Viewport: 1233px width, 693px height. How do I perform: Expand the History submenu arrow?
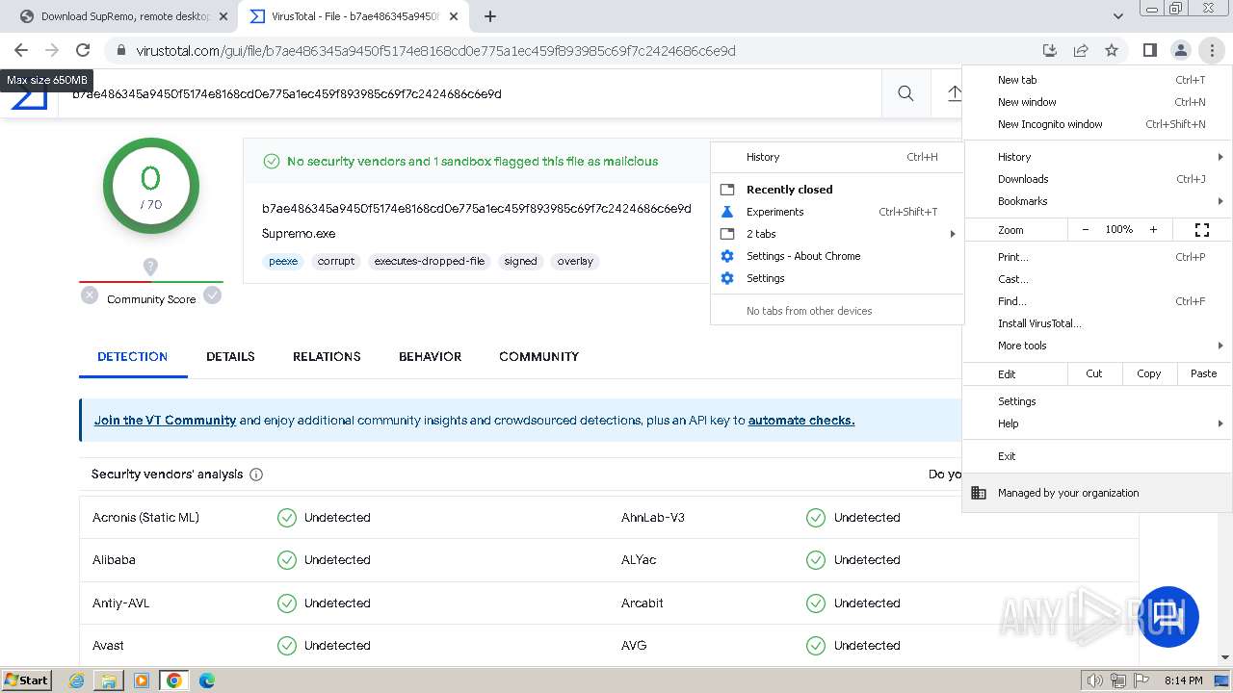coord(1220,157)
